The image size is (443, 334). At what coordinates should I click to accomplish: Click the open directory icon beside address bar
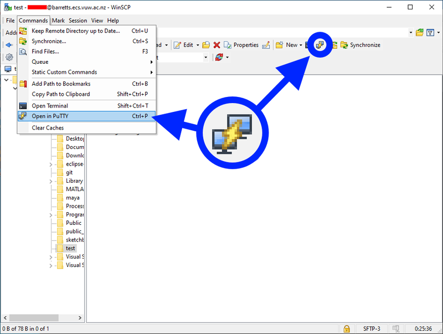[420, 33]
